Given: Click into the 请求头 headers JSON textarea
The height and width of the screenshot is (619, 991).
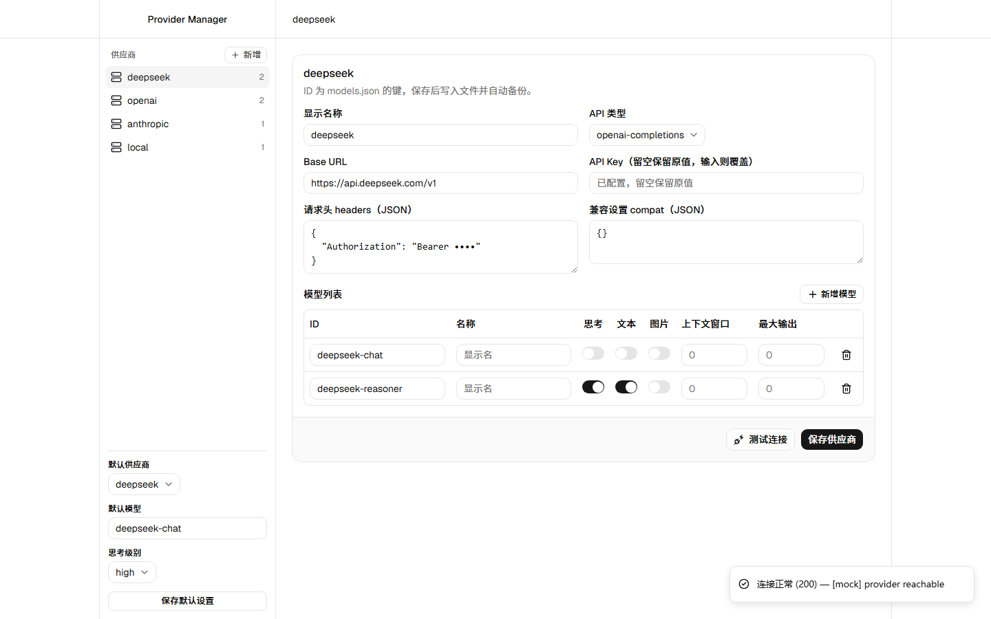Looking at the screenshot, I should pyautogui.click(x=440, y=247).
